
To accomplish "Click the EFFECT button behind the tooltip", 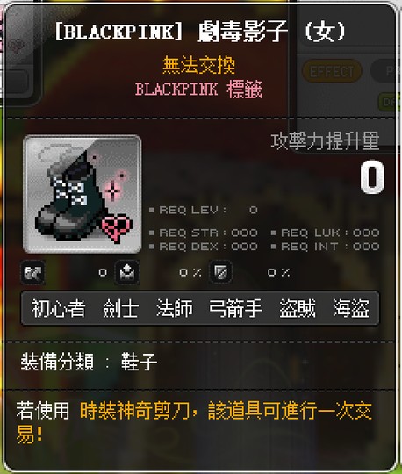I will [332, 71].
